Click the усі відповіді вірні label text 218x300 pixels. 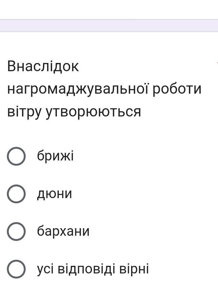[93, 269]
